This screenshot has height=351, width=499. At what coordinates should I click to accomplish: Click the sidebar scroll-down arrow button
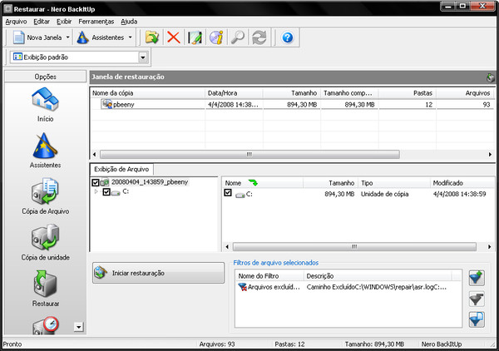79,327
